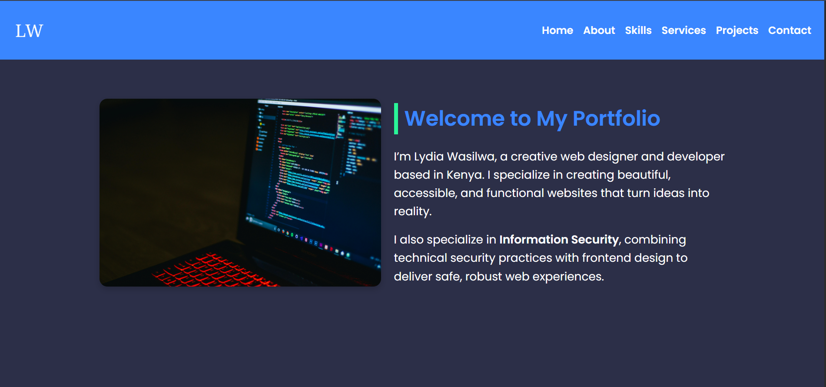The width and height of the screenshot is (826, 387).
Task: Click the green accent bar beside the heading
Action: point(396,119)
